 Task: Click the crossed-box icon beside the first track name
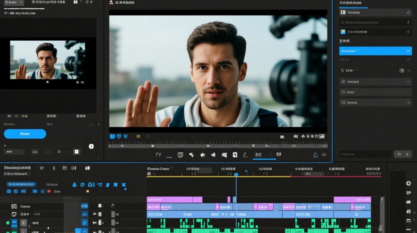pyautogui.click(x=14, y=206)
